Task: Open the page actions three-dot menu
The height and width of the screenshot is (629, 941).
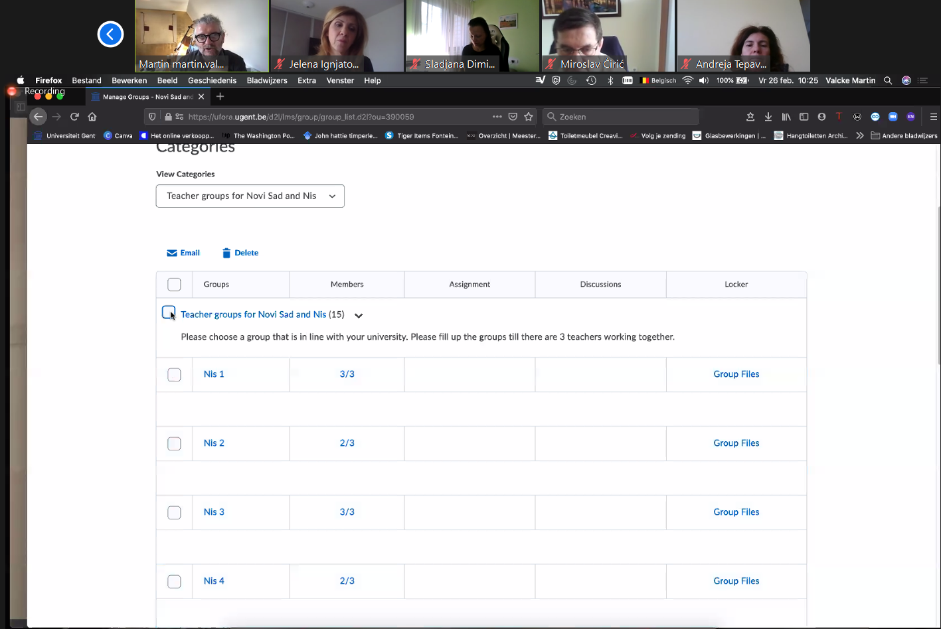Action: [x=497, y=117]
